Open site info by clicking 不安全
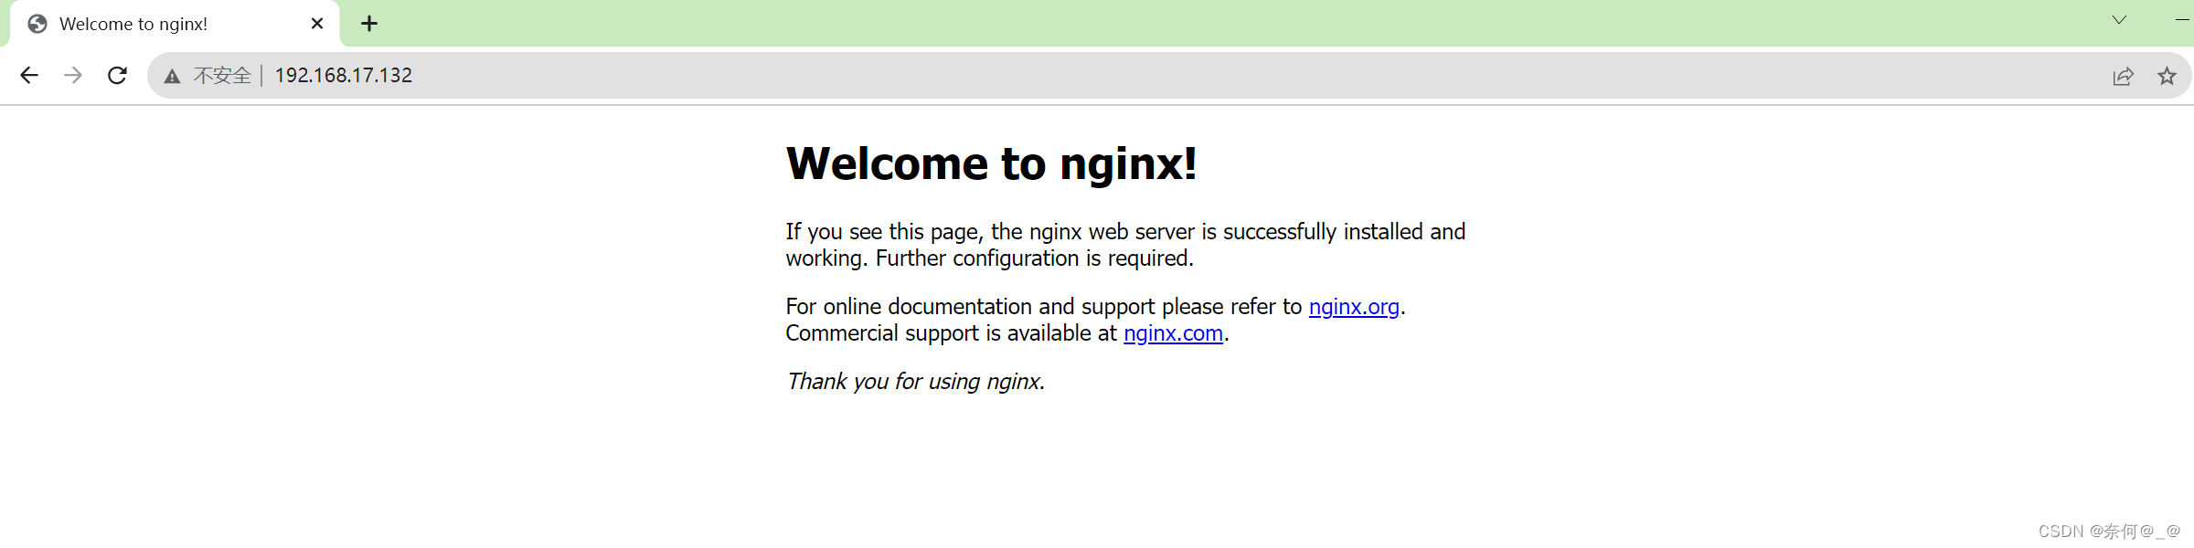 tap(221, 75)
